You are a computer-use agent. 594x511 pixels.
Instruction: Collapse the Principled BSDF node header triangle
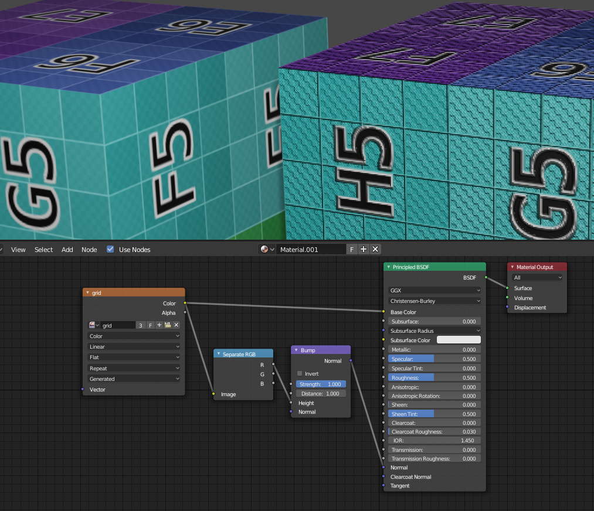388,267
